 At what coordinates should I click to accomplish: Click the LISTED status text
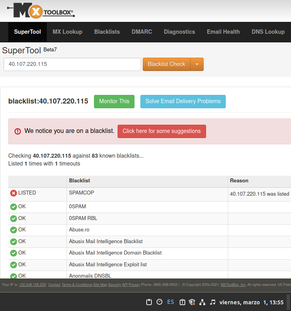(x=27, y=193)
